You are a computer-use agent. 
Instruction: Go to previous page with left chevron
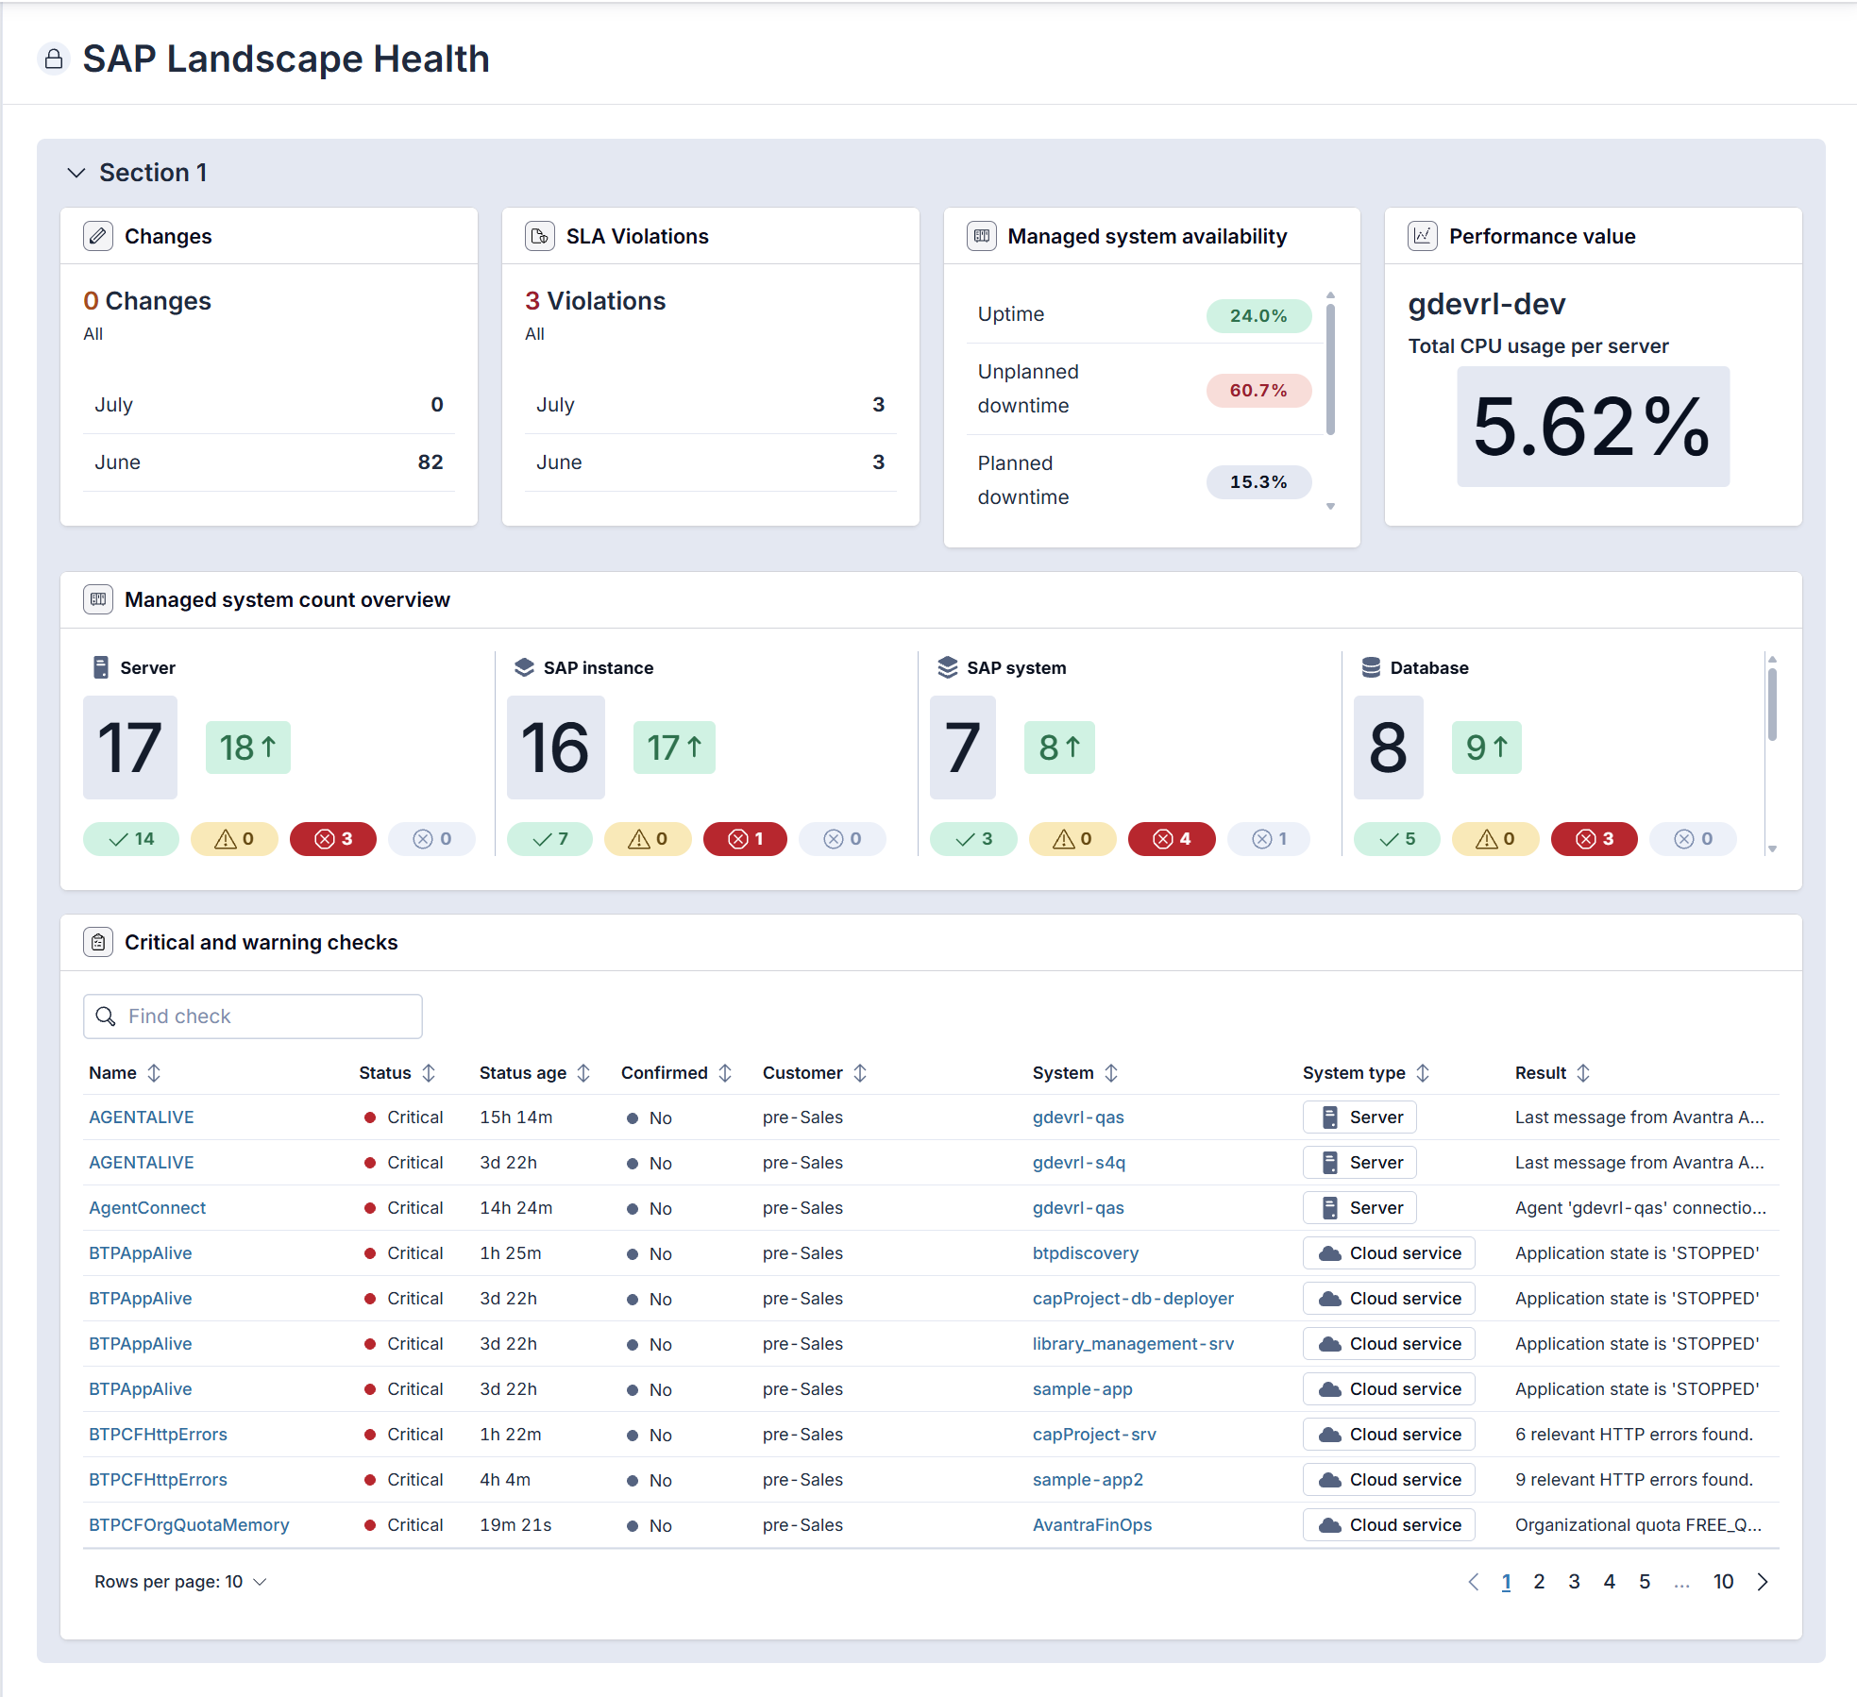coord(1474,1582)
